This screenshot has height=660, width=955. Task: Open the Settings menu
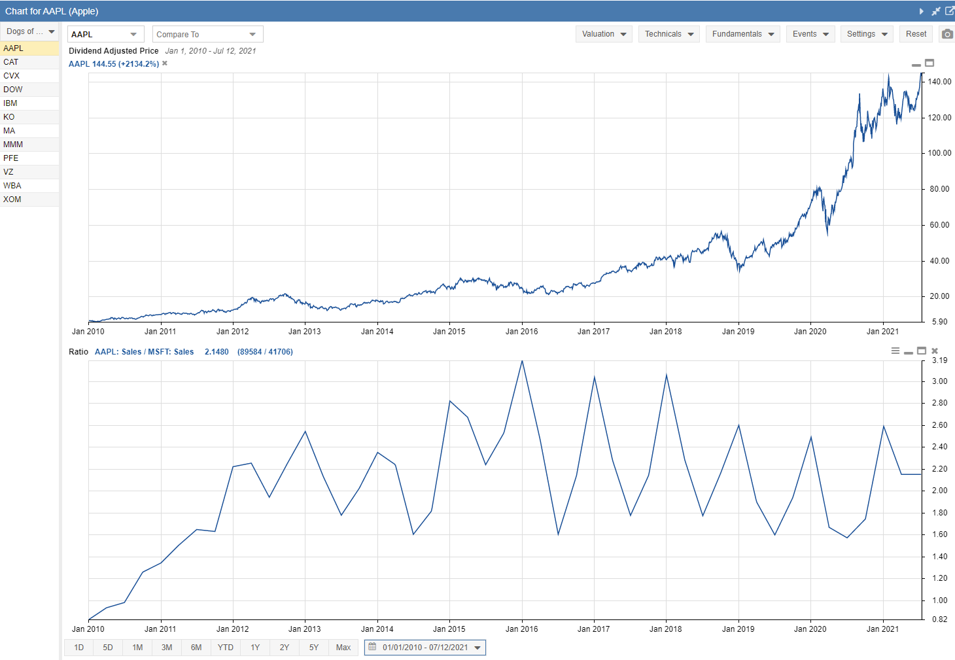tap(867, 34)
